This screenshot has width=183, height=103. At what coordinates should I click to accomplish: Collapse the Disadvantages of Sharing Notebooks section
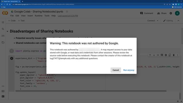tap(7, 31)
